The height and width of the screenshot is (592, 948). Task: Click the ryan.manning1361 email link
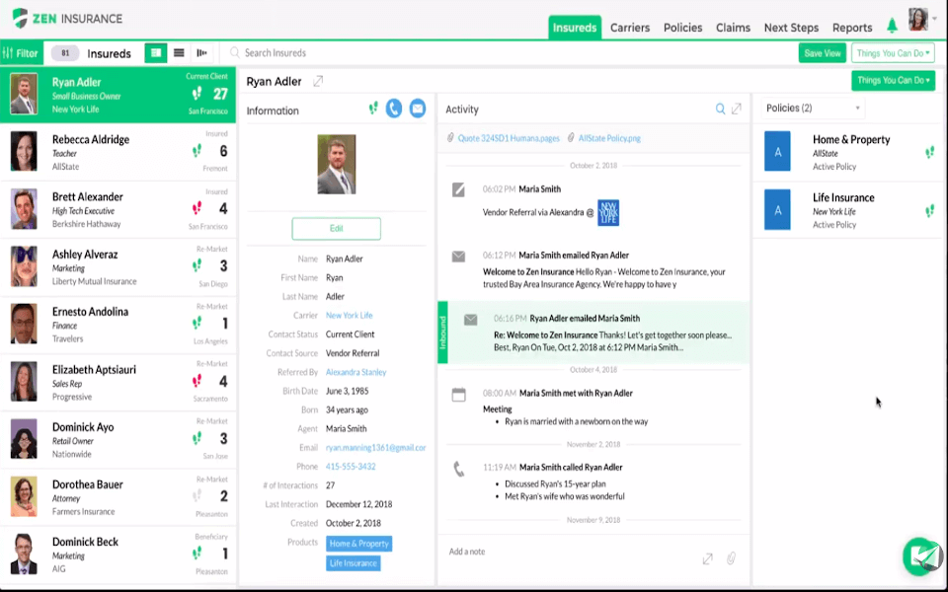click(x=375, y=448)
